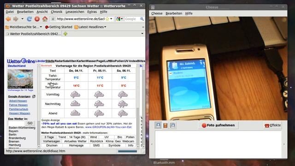Viewport: 295px width, 166px height.
Task: Open Datei menu in Firefox
Action: (10, 12)
